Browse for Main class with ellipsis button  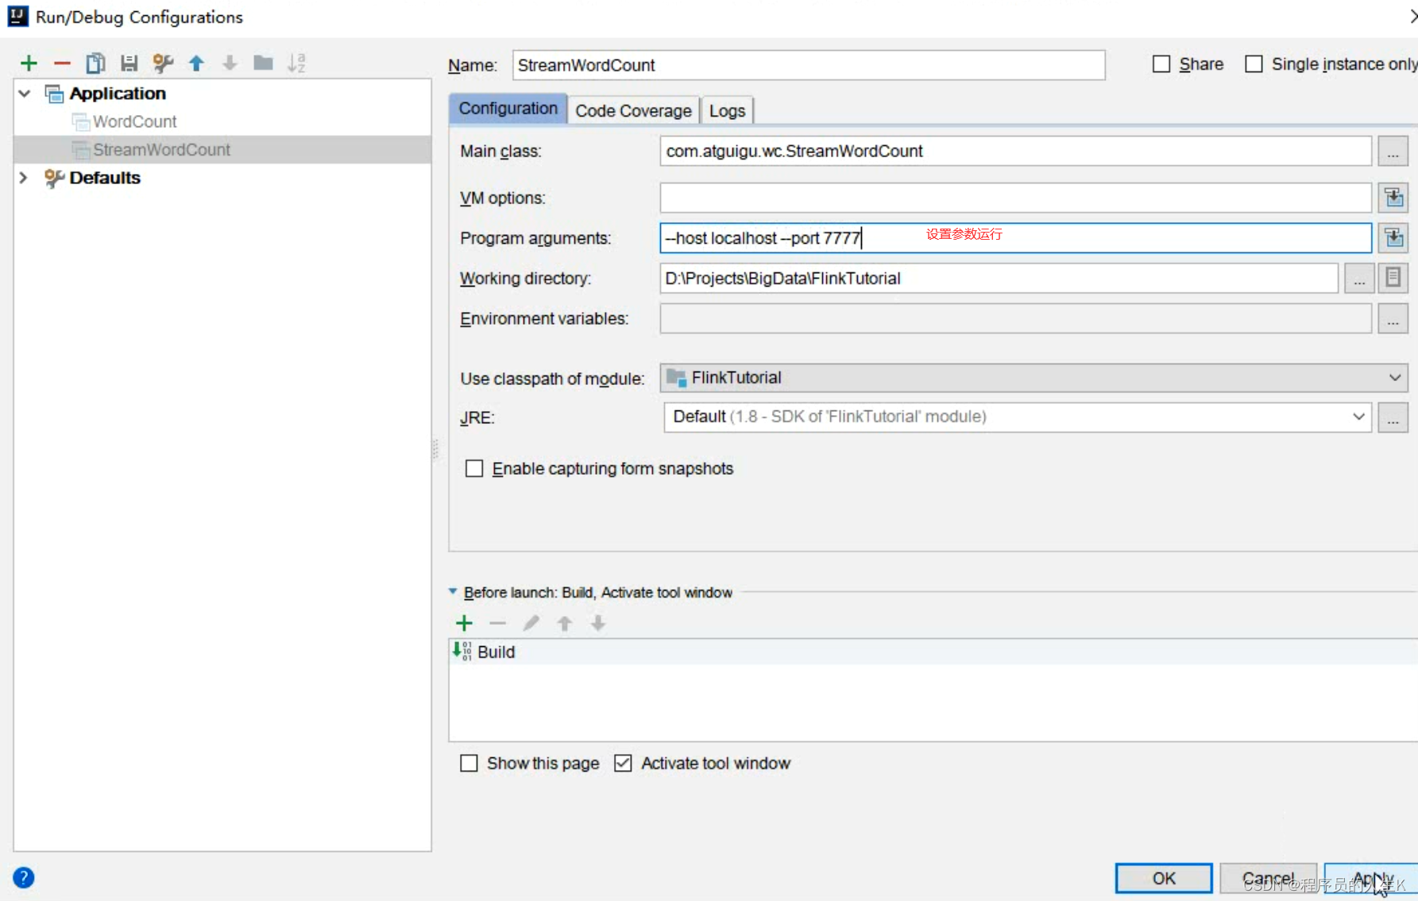[x=1393, y=152]
